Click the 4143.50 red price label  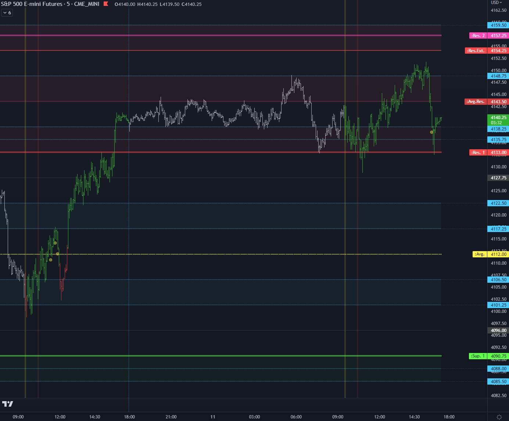point(498,102)
